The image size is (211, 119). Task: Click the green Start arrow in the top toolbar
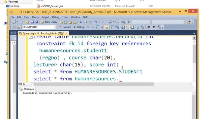[129, 22]
